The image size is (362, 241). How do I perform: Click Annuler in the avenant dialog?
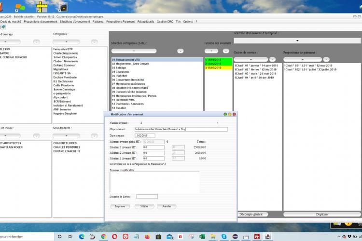click(x=167, y=206)
